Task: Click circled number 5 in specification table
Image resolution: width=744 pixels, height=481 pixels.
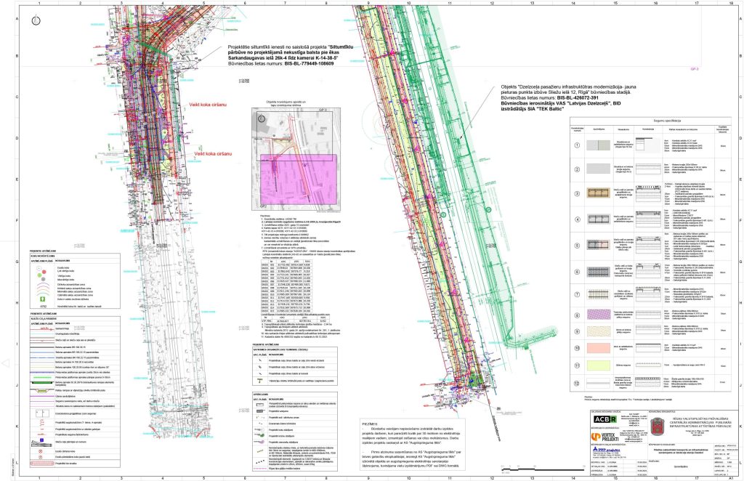Action: tap(580, 244)
